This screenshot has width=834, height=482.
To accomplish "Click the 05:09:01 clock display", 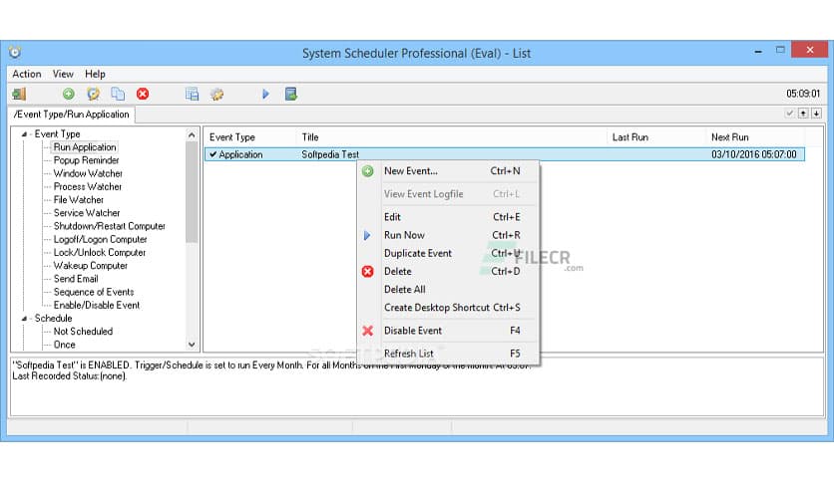I will (x=803, y=94).
